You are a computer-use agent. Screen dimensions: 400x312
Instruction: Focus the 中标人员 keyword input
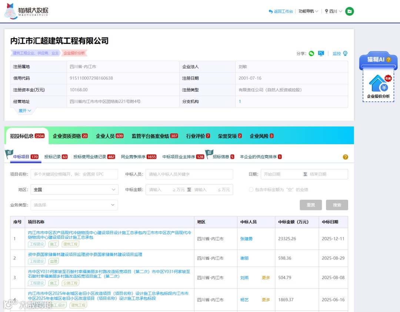pyautogui.click(x=189, y=174)
